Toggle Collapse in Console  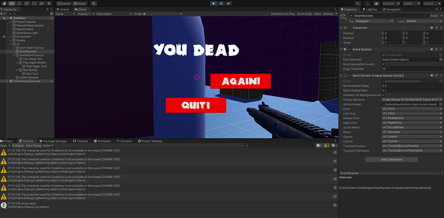click(x=18, y=146)
